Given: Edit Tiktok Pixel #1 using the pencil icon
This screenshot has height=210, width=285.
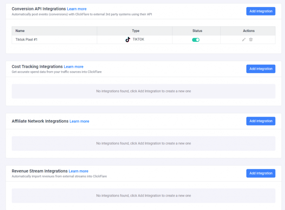Looking at the screenshot, I should tap(244, 39).
